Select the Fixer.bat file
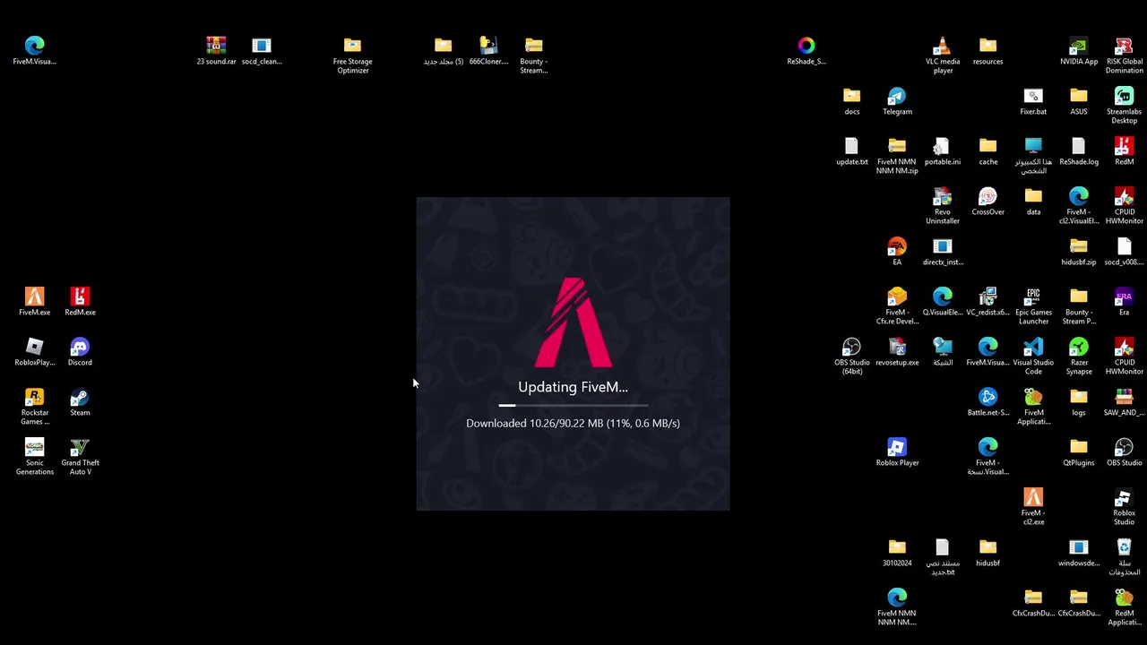 [x=1033, y=101]
